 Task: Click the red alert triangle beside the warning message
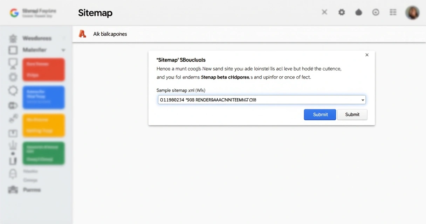coord(82,34)
